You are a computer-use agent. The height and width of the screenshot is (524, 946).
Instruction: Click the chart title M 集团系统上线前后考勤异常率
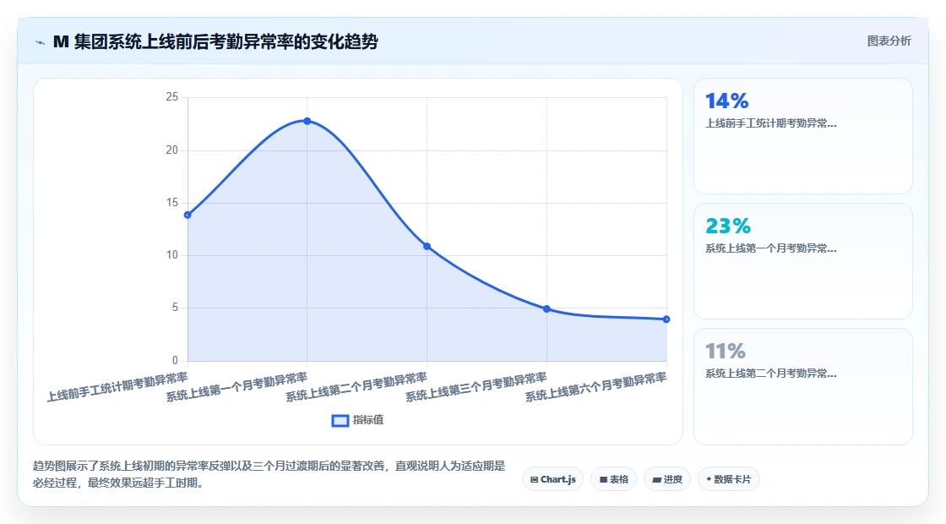tap(215, 41)
